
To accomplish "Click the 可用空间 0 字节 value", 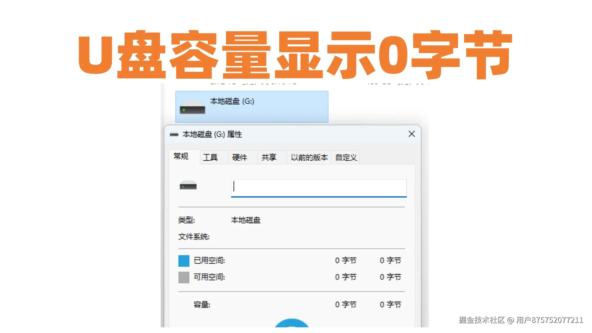I will (346, 277).
